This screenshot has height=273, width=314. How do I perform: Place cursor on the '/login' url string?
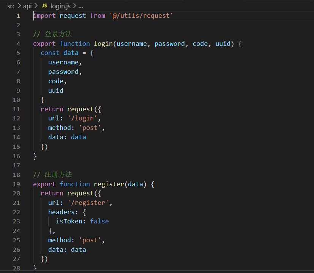86,119
